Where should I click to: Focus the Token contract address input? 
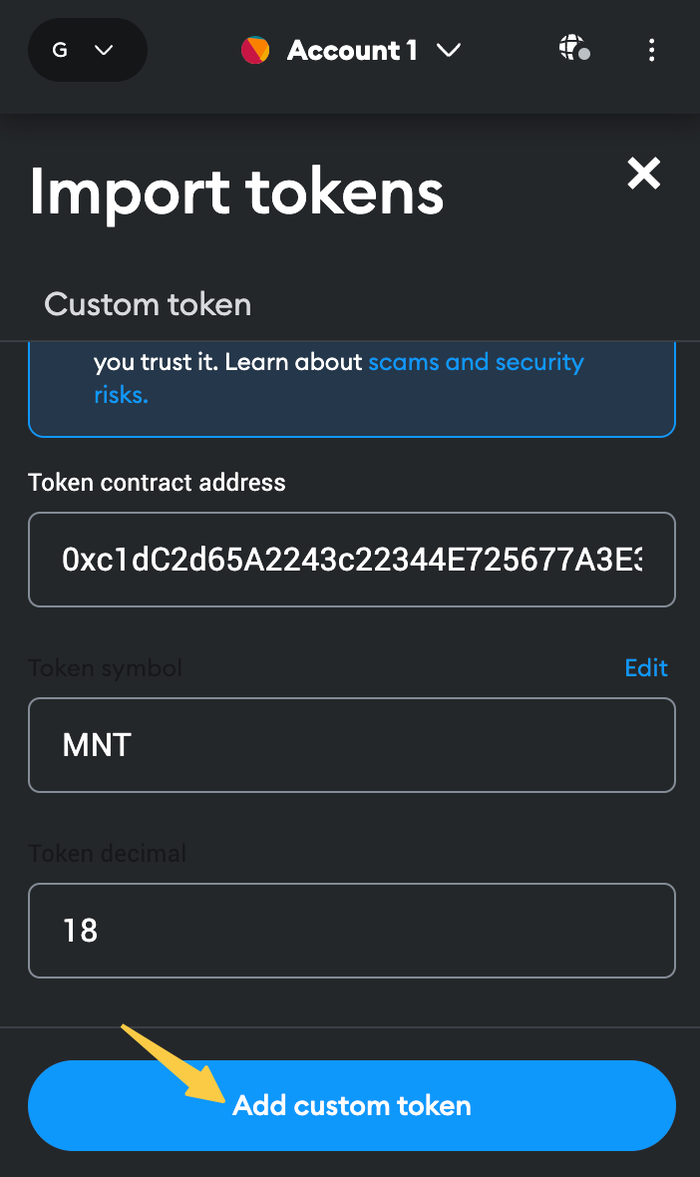pos(351,560)
